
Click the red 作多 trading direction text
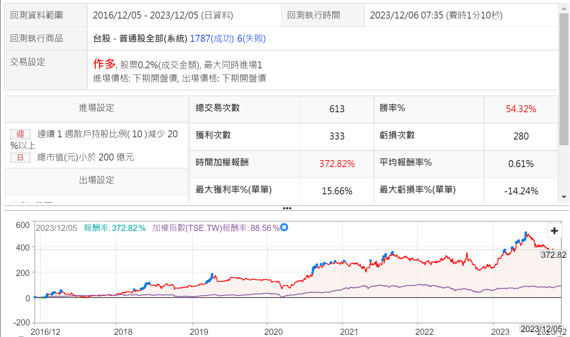point(104,64)
